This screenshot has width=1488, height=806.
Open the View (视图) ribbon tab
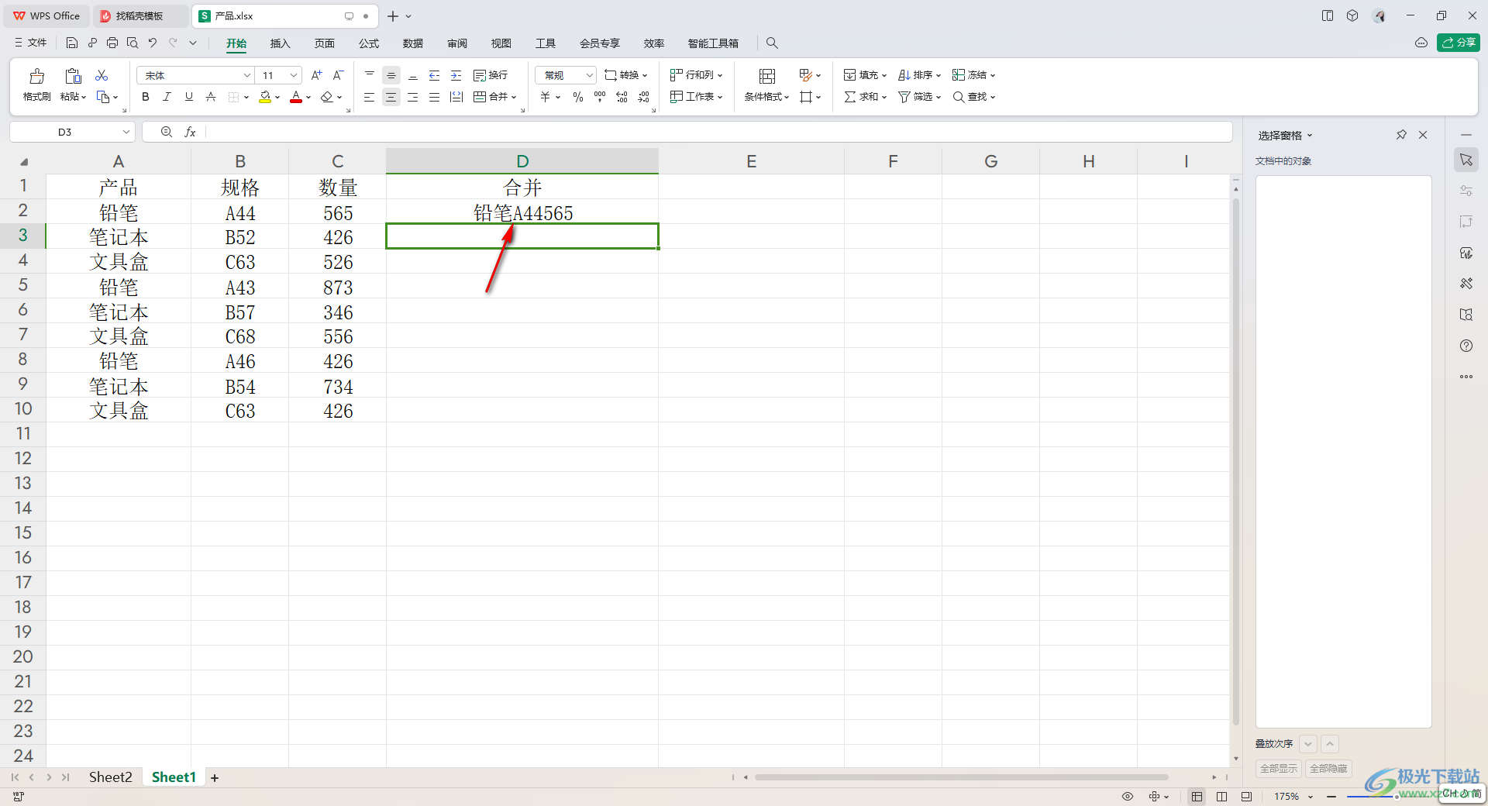[x=501, y=43]
